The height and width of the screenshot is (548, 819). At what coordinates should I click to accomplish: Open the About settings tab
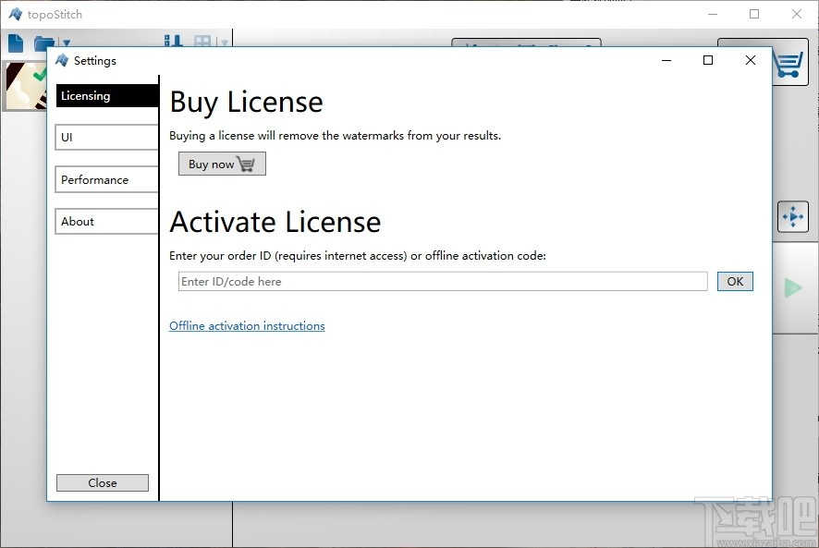(107, 222)
